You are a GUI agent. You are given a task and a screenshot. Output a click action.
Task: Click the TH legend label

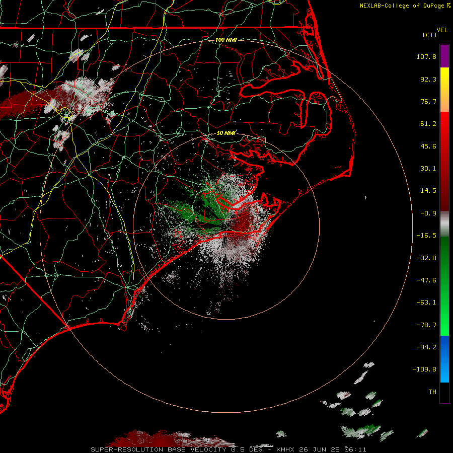pos(432,392)
